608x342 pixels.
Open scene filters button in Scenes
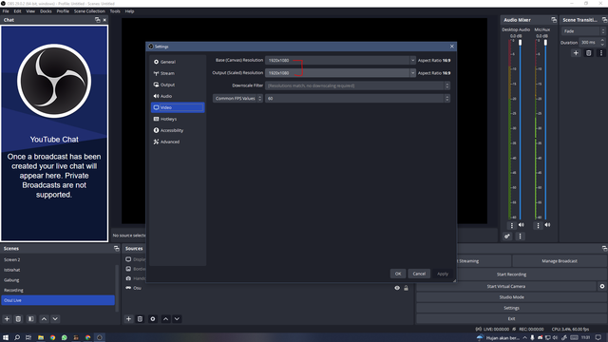(x=31, y=319)
